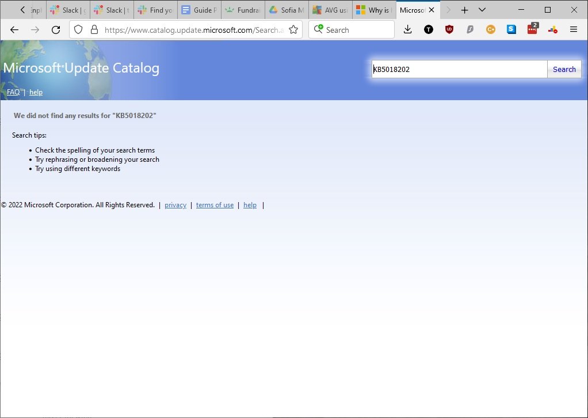Switch to the AVG tab
588x418 pixels.
click(x=330, y=10)
